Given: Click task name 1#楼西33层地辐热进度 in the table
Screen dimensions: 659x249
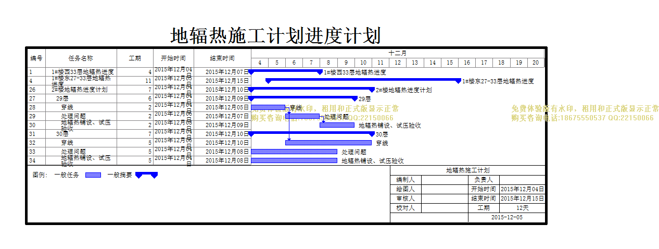Looking at the screenshot, I should [83, 72].
